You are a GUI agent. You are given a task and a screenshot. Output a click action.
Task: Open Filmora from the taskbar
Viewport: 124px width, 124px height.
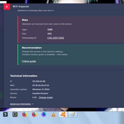(6, 114)
